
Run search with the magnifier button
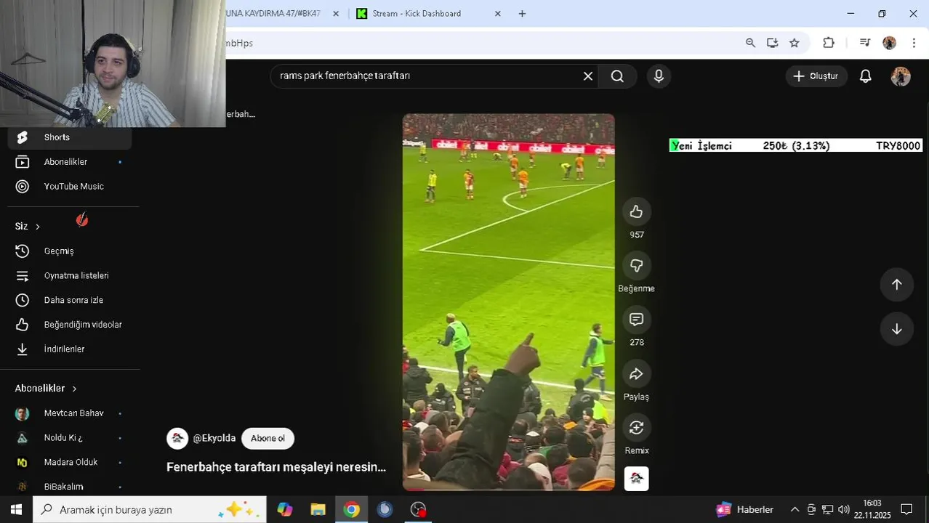[617, 76]
